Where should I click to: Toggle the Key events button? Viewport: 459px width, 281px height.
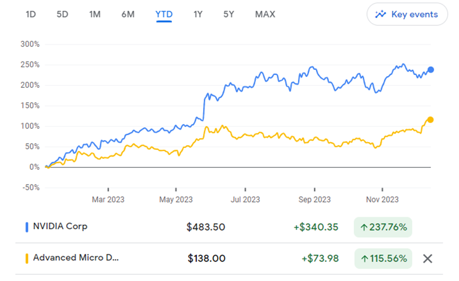pos(409,15)
